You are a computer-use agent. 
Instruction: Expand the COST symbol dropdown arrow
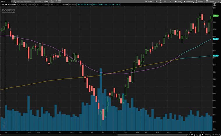12,1
